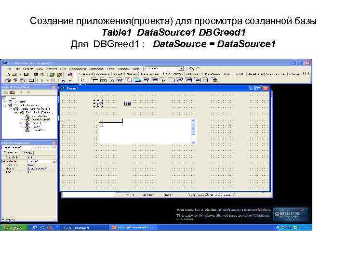This screenshot has width=347, height=260.
Task: Open the Win32 palette tab
Action: [119, 74]
